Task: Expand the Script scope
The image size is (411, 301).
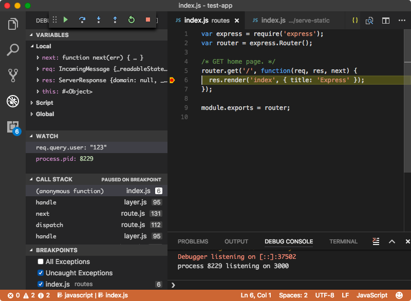Action: (32, 103)
